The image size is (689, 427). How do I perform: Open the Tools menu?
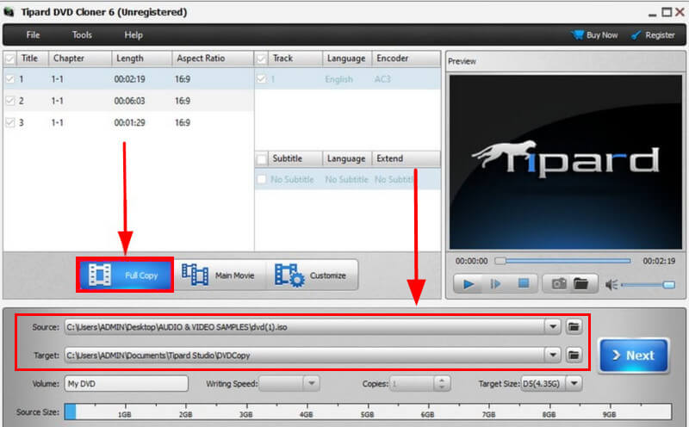[x=82, y=34]
